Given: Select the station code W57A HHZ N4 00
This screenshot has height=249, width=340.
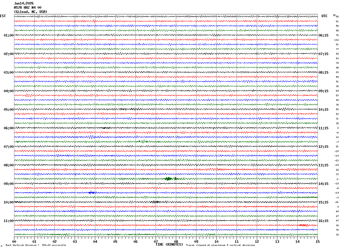Looking at the screenshot, I should pyautogui.click(x=28, y=8).
